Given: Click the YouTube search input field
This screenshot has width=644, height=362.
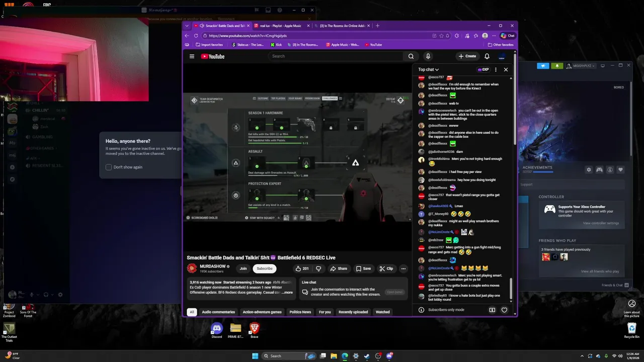Looking at the screenshot, I should [335, 56].
